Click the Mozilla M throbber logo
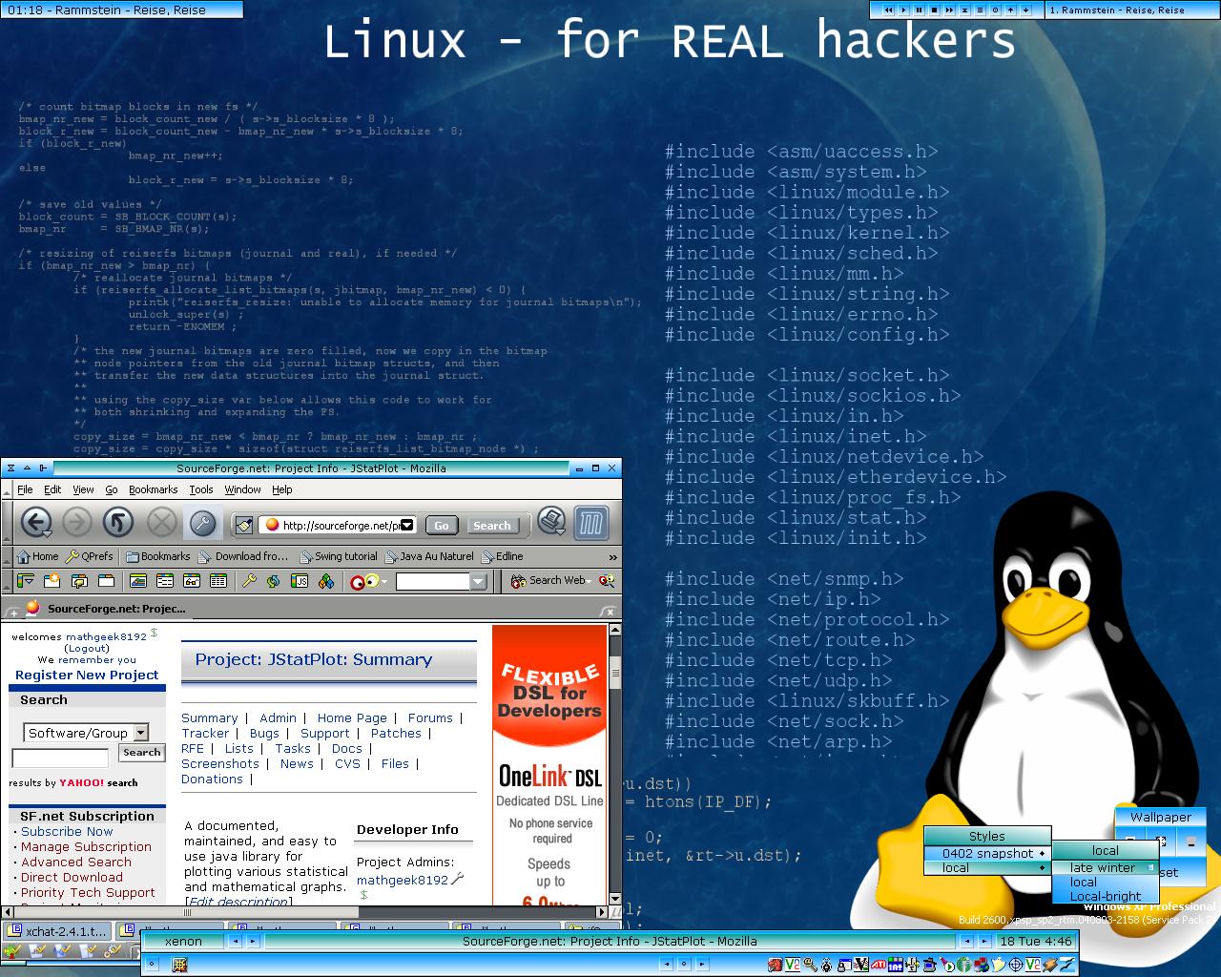 [x=591, y=522]
